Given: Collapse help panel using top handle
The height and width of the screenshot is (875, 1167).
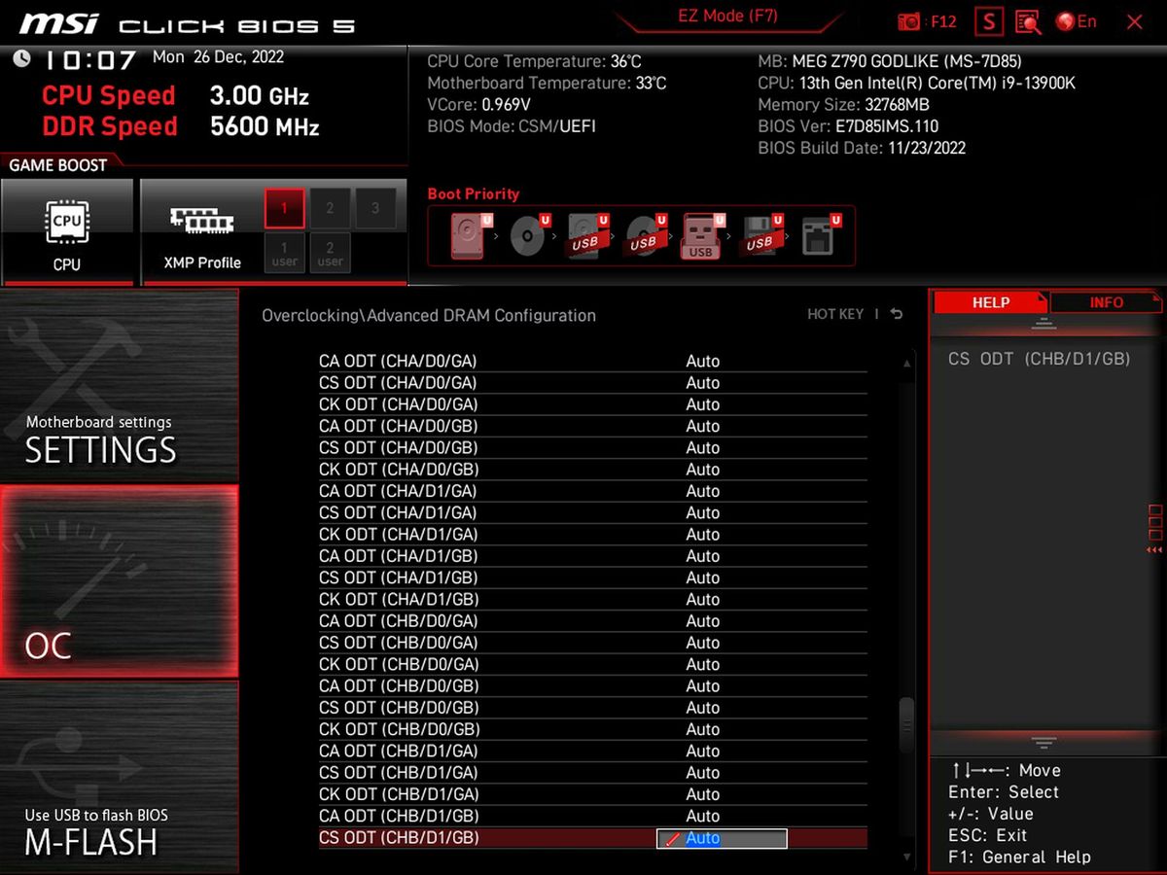Looking at the screenshot, I should [x=1043, y=324].
